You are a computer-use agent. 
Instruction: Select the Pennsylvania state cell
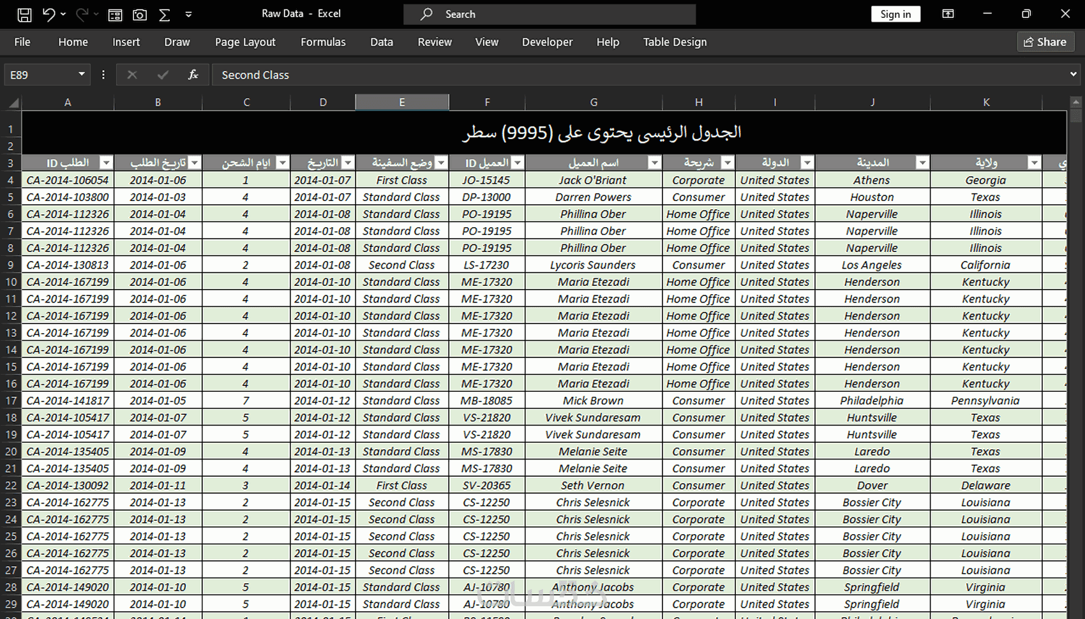(985, 401)
